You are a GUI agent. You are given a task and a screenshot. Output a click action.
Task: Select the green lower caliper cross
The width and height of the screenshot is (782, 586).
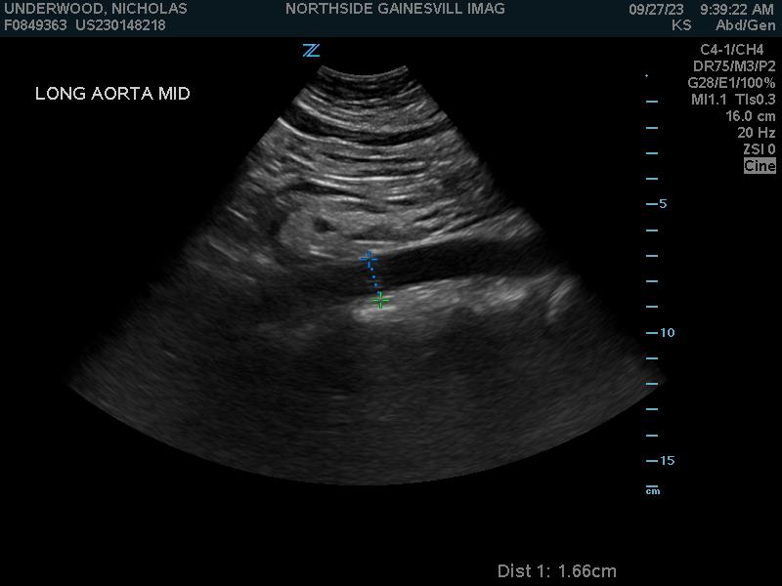tap(381, 301)
